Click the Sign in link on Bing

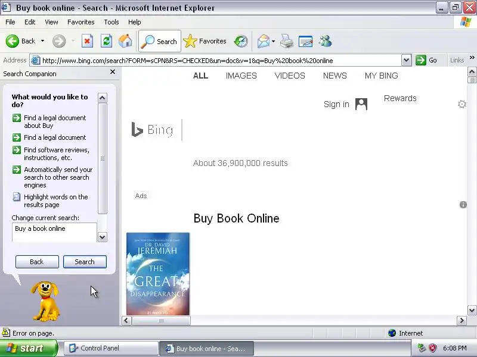pos(336,104)
